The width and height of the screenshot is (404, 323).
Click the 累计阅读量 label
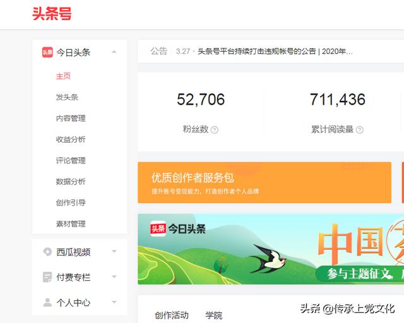click(332, 129)
